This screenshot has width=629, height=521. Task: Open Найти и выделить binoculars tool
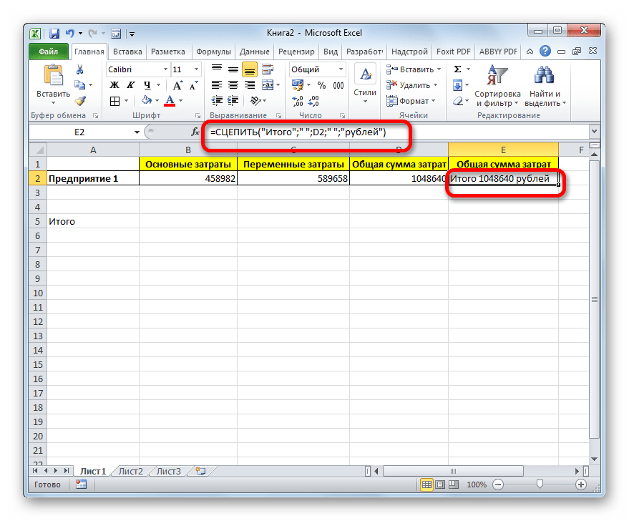pos(545,75)
